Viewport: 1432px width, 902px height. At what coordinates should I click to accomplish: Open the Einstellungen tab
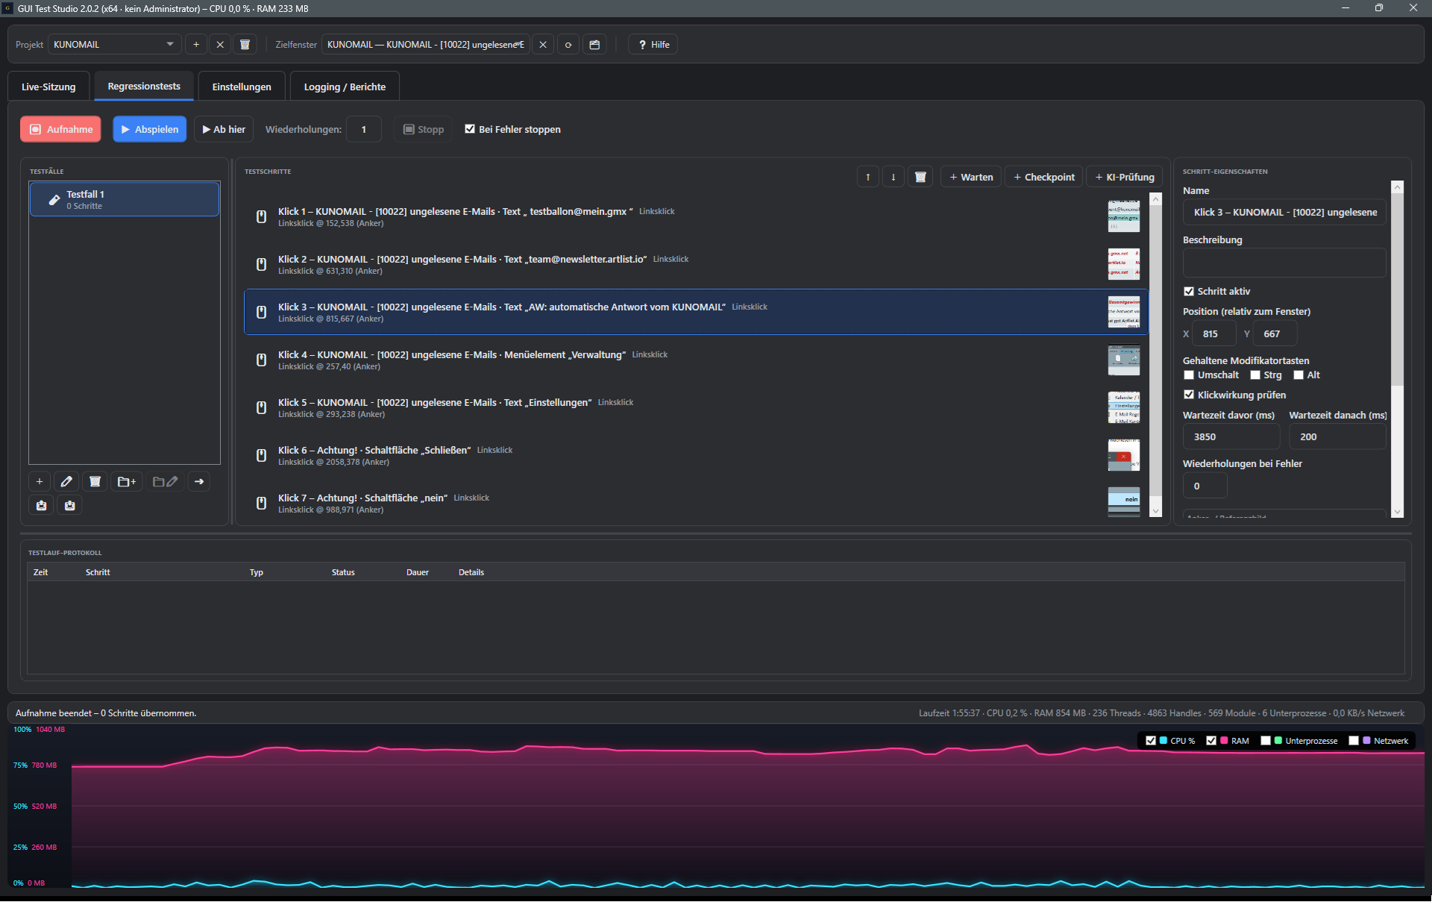(x=242, y=87)
